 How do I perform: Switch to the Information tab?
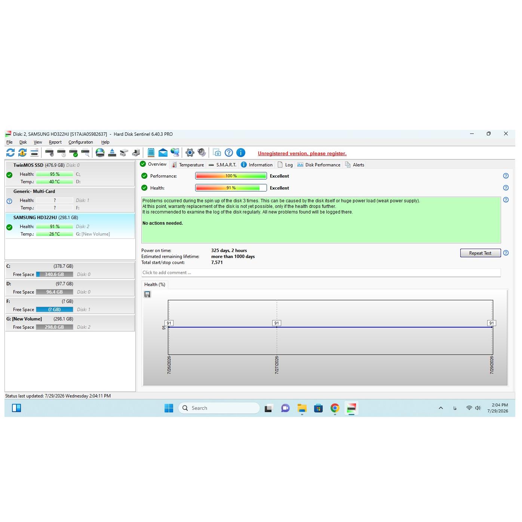[257, 165]
